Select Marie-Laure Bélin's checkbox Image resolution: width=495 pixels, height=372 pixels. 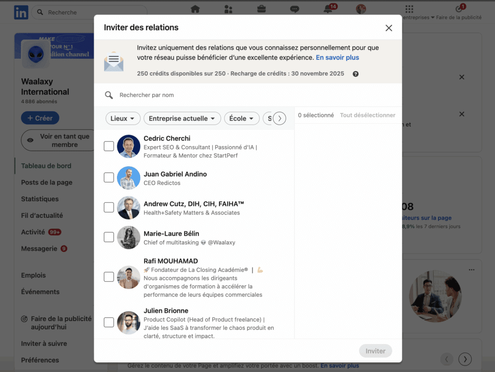[108, 238]
